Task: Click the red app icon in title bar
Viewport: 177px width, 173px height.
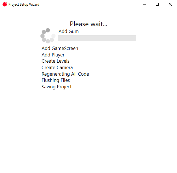Action: (5, 5)
